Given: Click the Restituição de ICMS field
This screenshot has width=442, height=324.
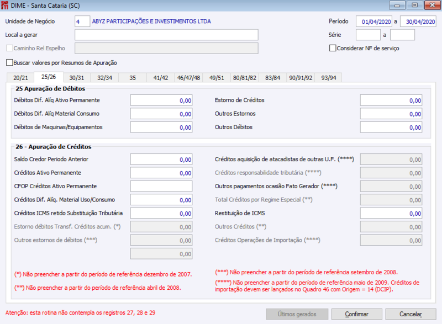Looking at the screenshot, I should pos(391,213).
